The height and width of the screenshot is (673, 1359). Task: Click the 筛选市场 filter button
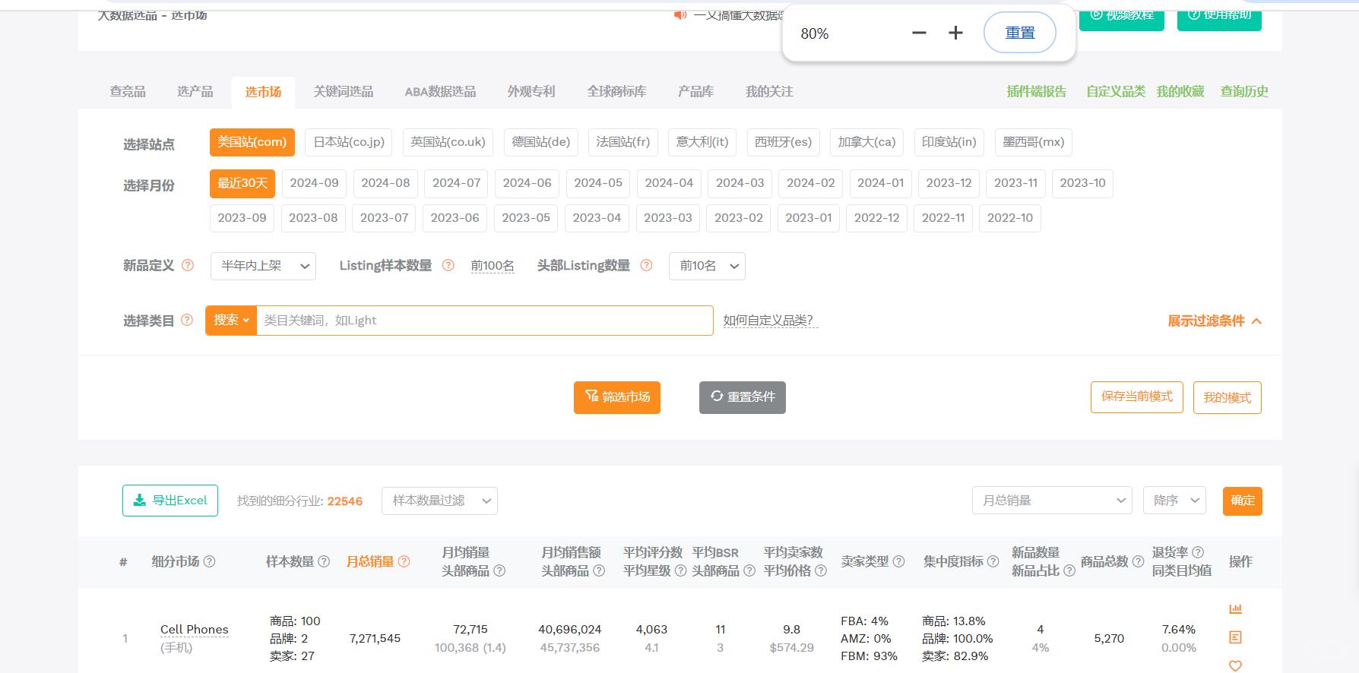(617, 397)
